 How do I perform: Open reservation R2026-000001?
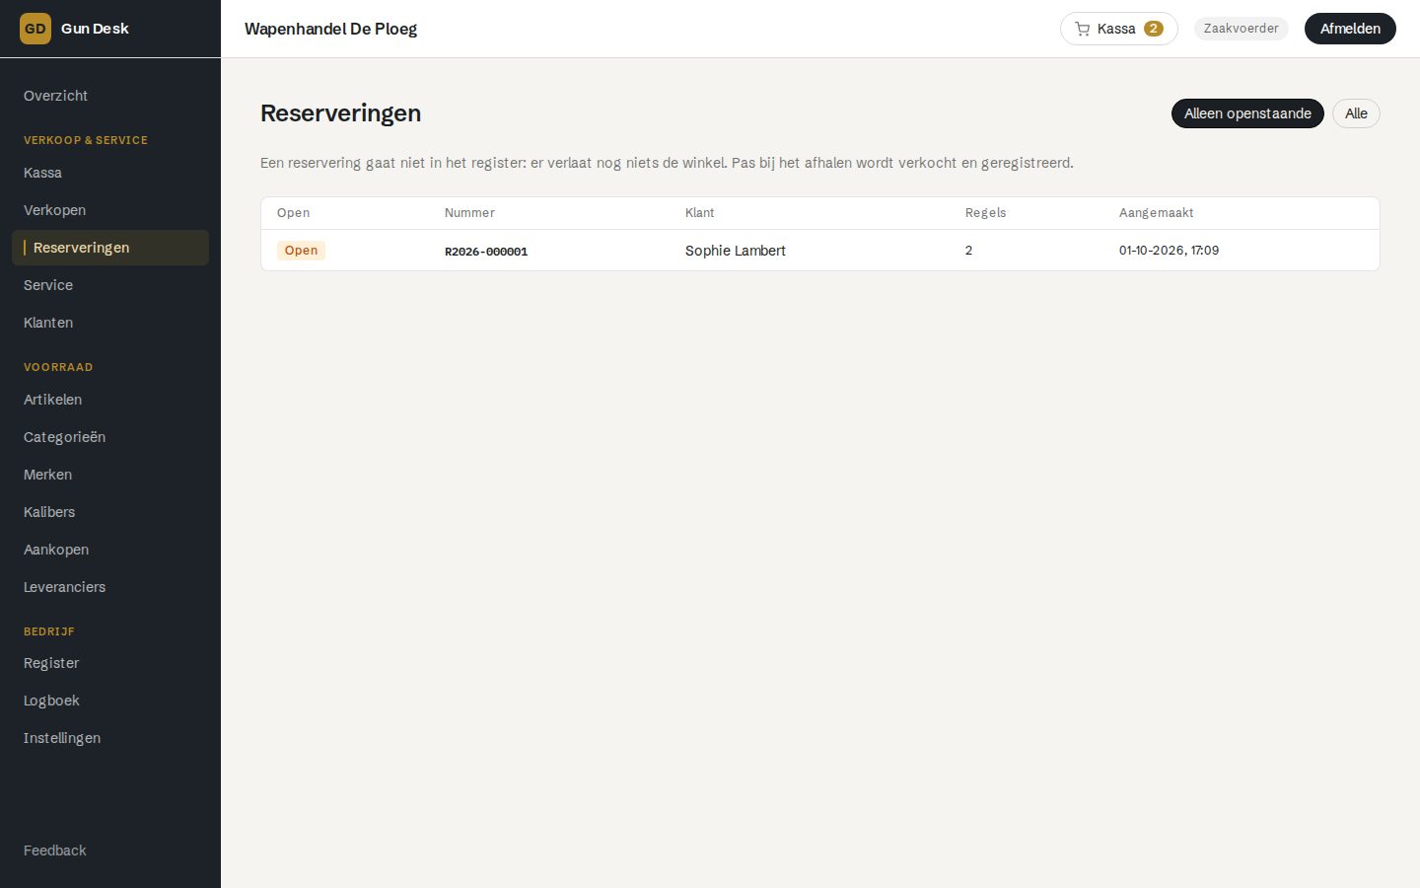486,252
